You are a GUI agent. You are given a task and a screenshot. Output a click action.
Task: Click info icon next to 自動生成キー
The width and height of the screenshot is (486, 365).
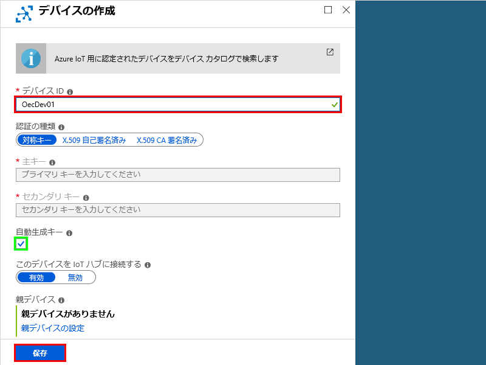click(69, 233)
